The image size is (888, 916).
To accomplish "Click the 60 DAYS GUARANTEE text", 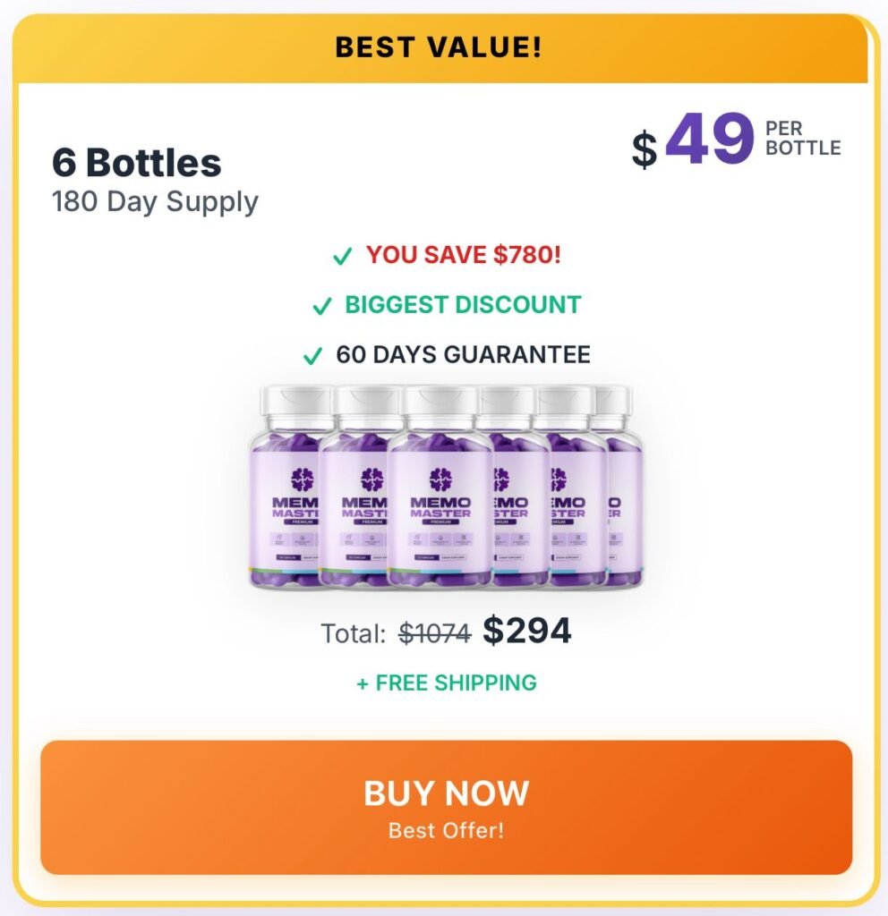I will click(463, 355).
